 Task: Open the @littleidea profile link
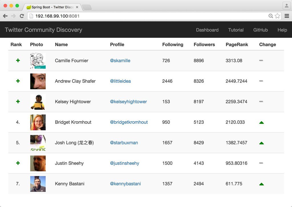click(x=120, y=81)
